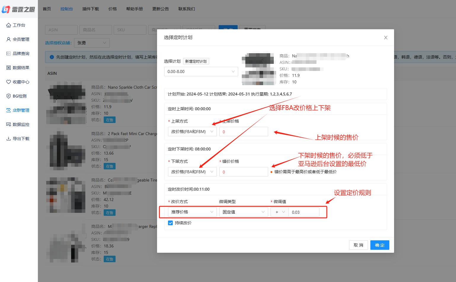Expand the 改价方式 推荐价格 dropdown

192,212
